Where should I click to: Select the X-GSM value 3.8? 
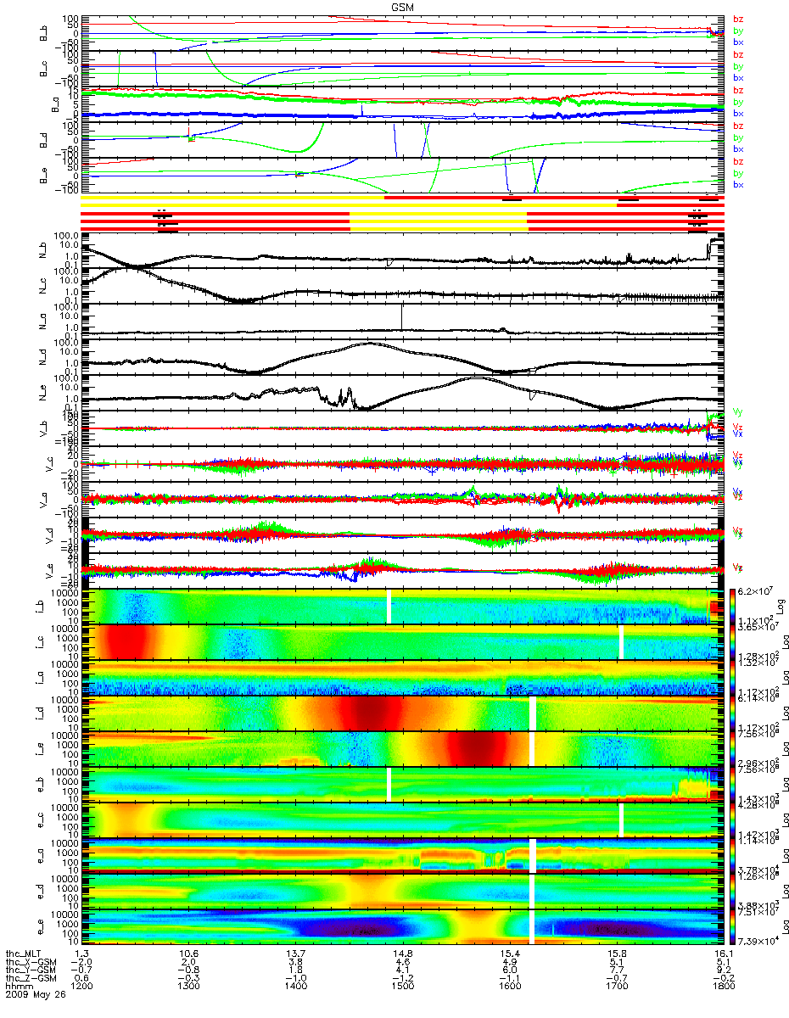coord(295,962)
